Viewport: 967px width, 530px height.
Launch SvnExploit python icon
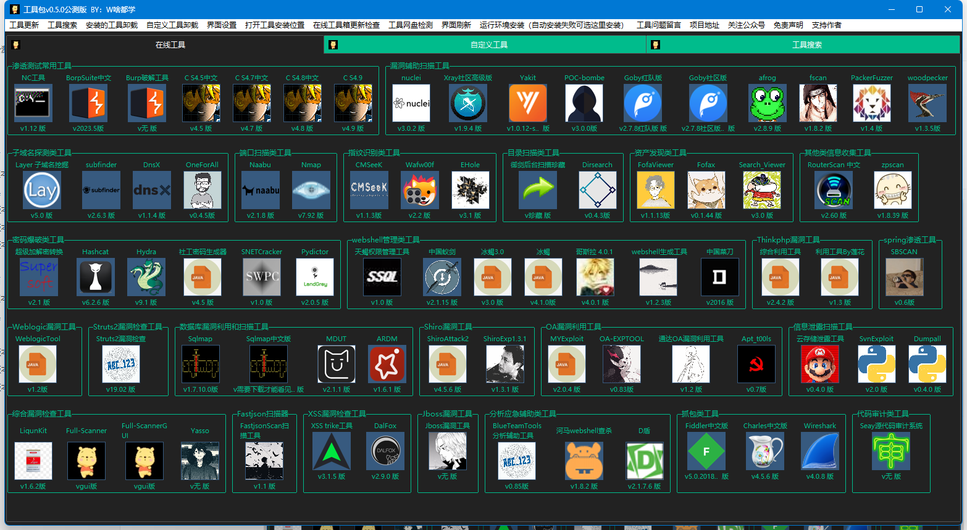click(x=877, y=364)
